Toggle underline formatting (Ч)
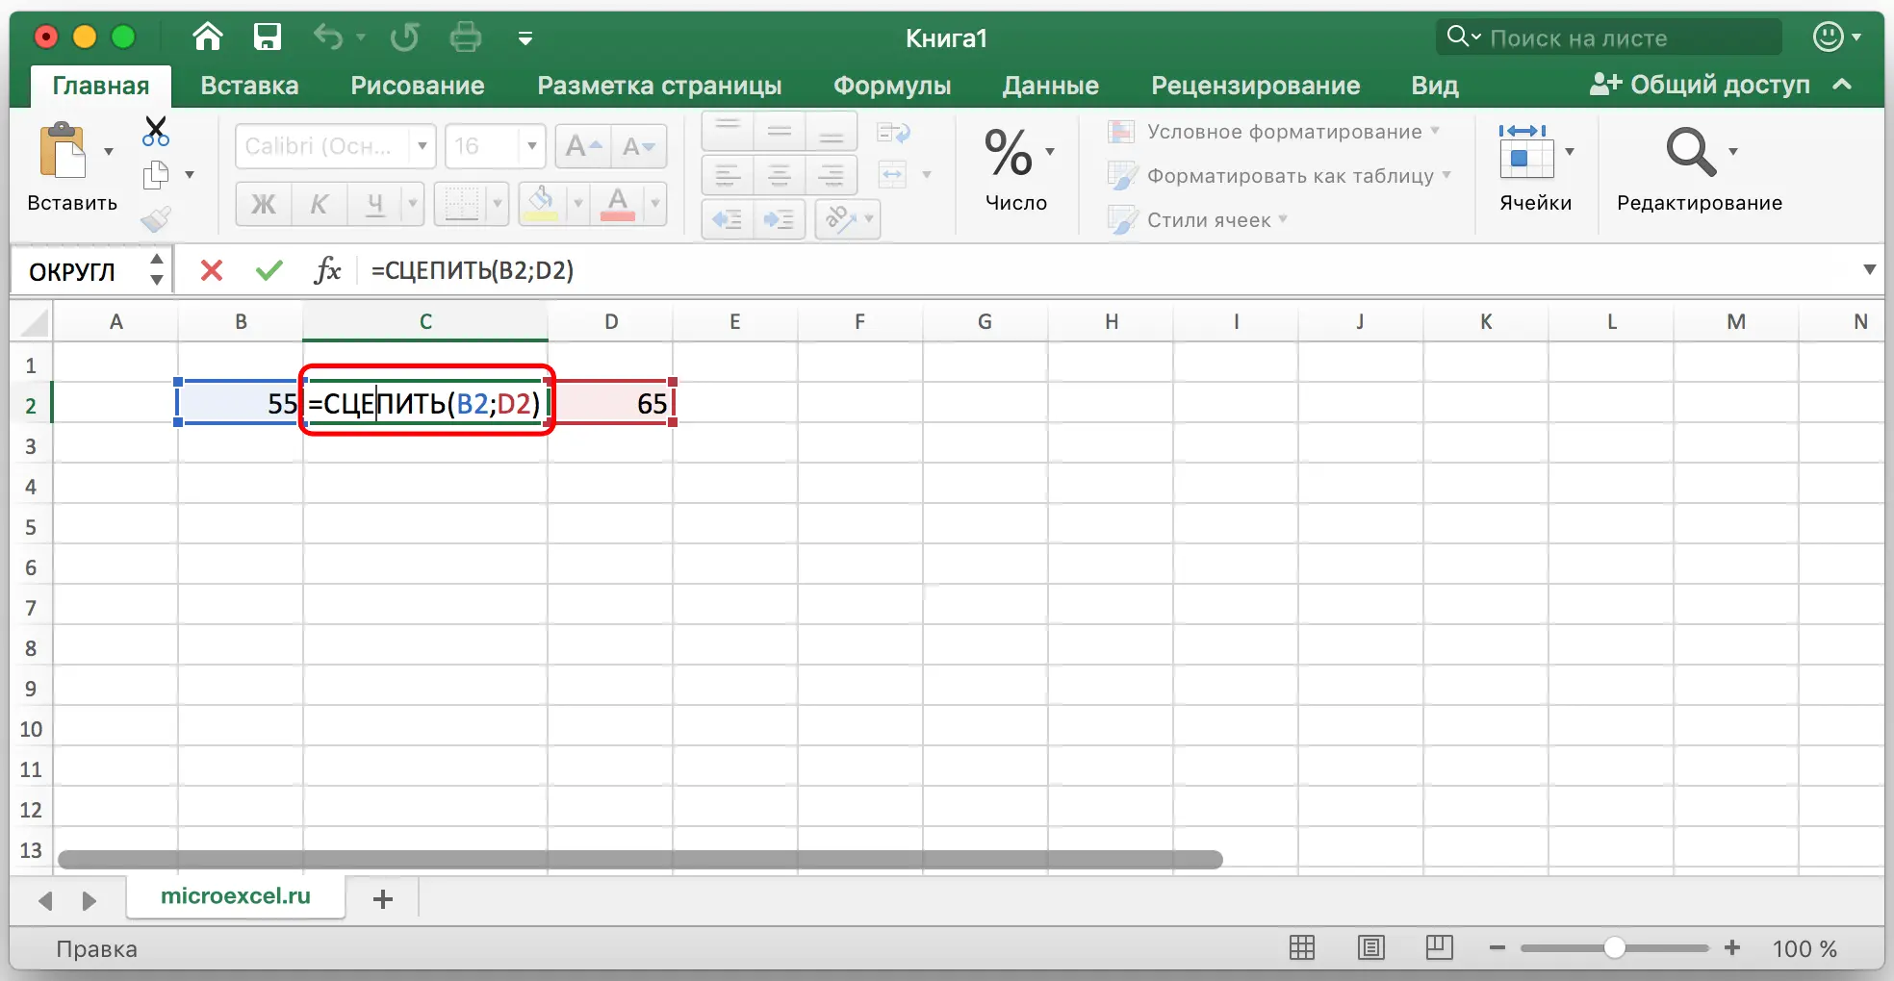This screenshot has width=1894, height=981. pos(374,204)
